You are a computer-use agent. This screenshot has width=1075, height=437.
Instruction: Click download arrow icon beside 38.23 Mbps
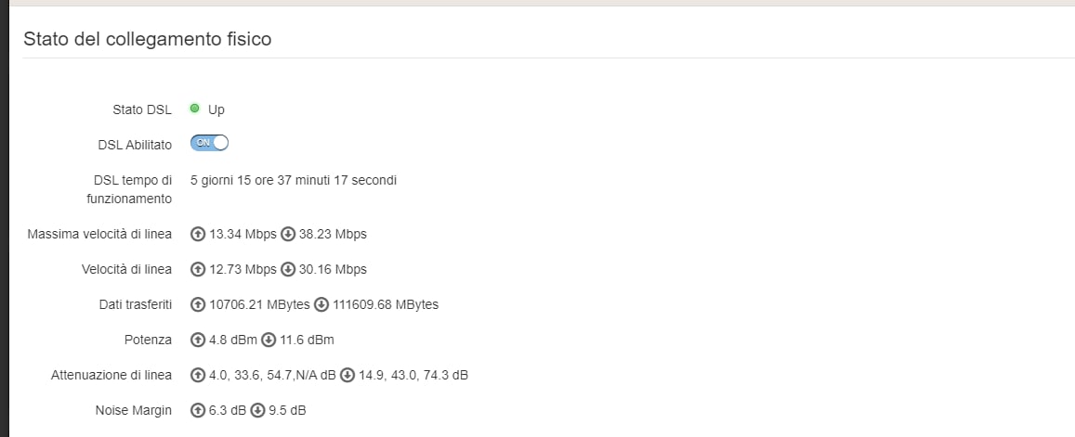click(288, 234)
